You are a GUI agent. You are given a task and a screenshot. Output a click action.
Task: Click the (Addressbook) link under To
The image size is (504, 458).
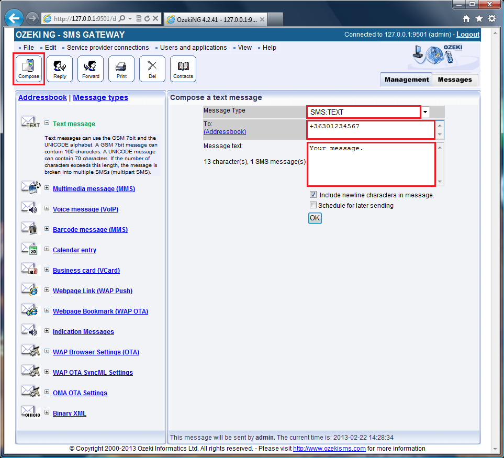(225, 132)
